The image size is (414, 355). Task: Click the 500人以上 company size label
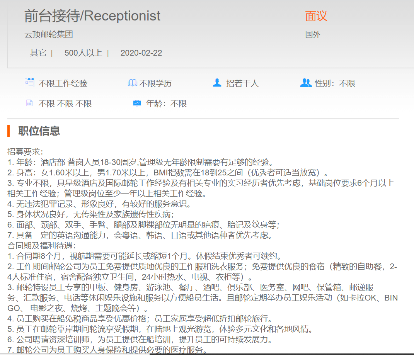83,53
